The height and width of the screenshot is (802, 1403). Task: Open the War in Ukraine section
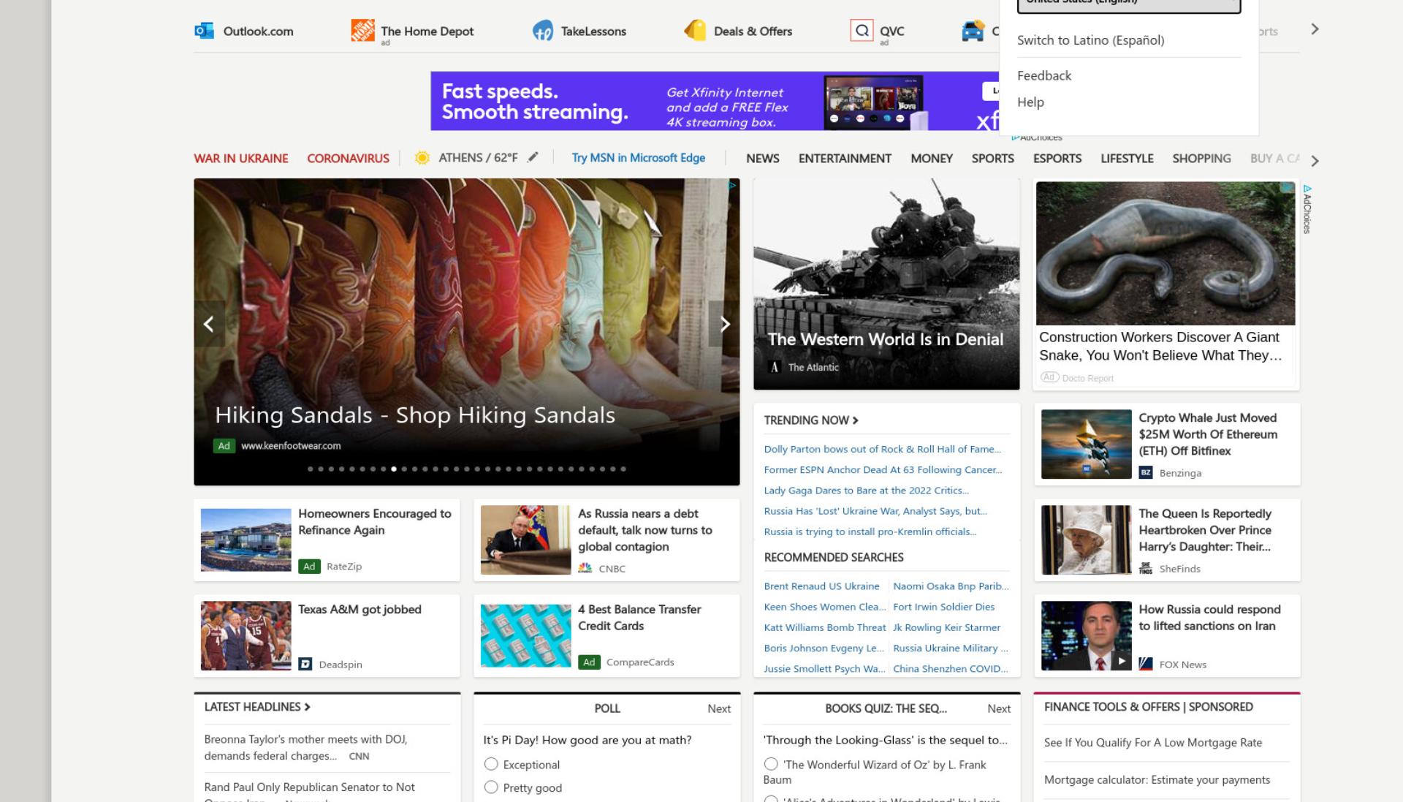[x=241, y=159]
